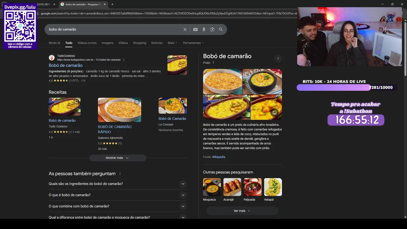Click the Nenhuma resenha text under Le Creuset
Screen dimensions: 407x229
pyautogui.click(x=171, y=130)
